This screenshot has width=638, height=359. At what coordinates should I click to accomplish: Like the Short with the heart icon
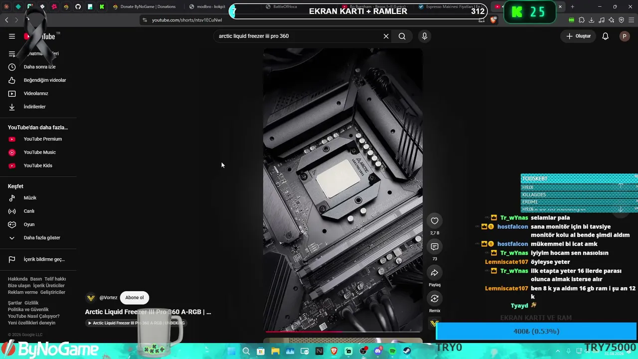435,221
